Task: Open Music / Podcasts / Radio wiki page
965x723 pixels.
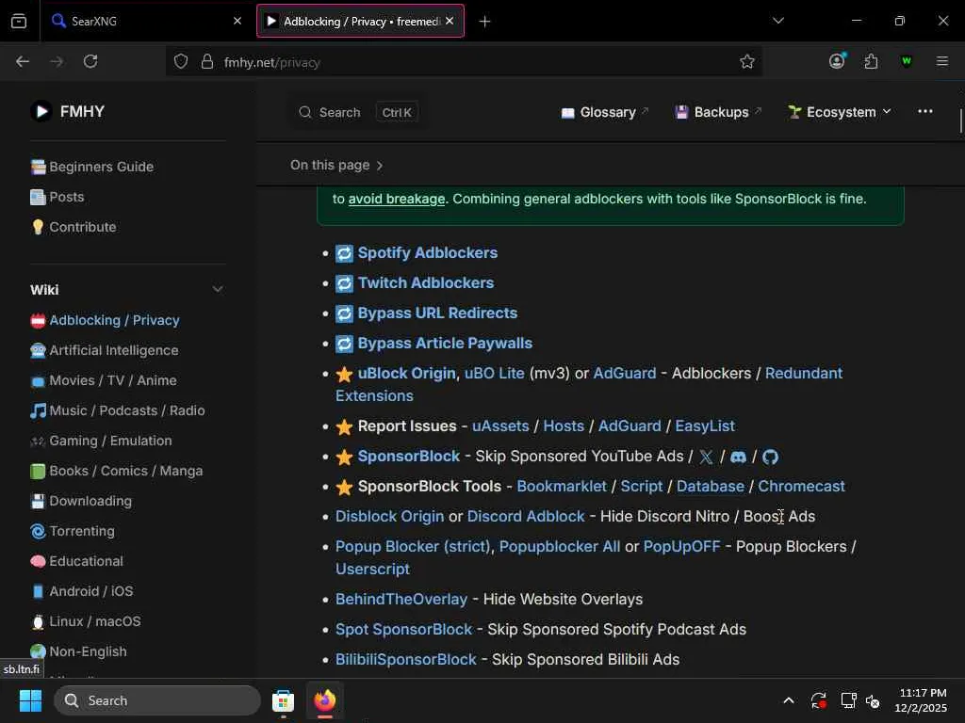Action: tap(118, 410)
